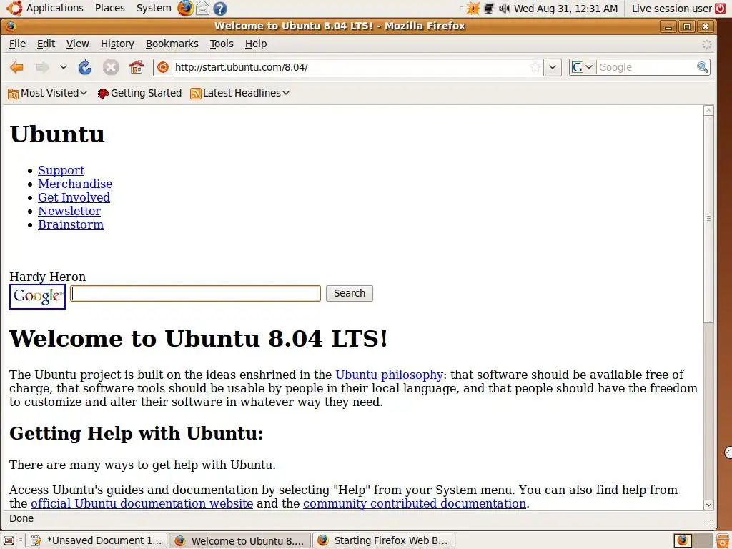Click the search magnifier icon in search box
The width and height of the screenshot is (732, 549).
[702, 67]
